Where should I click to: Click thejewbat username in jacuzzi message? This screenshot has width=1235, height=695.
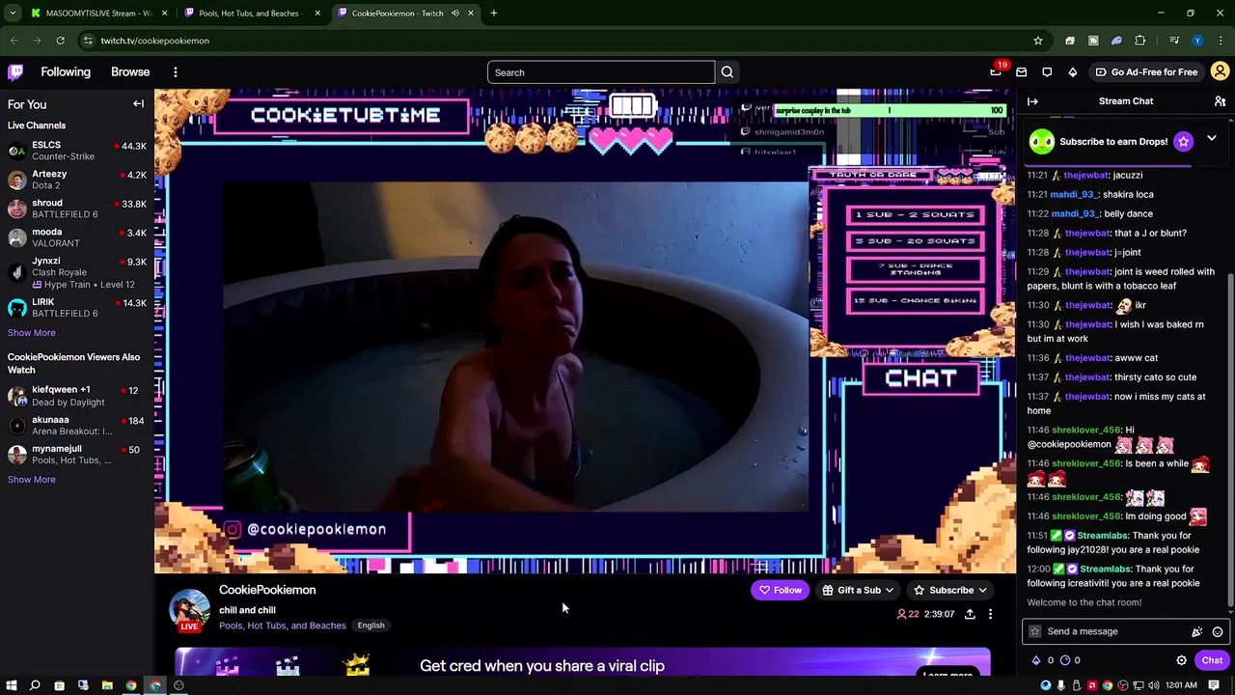click(1086, 175)
